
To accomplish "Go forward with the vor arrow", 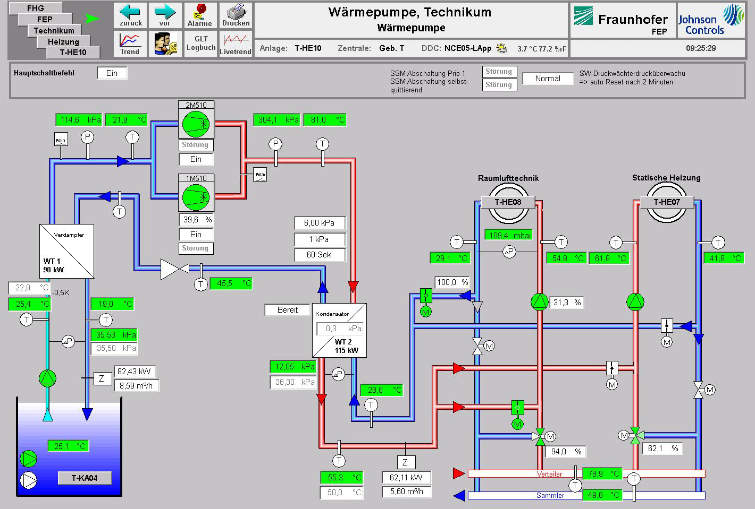I will (165, 15).
